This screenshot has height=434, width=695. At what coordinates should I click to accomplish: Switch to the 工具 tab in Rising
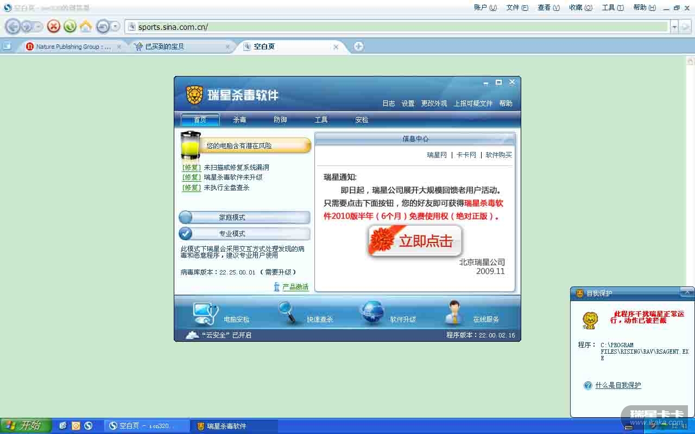(x=321, y=120)
